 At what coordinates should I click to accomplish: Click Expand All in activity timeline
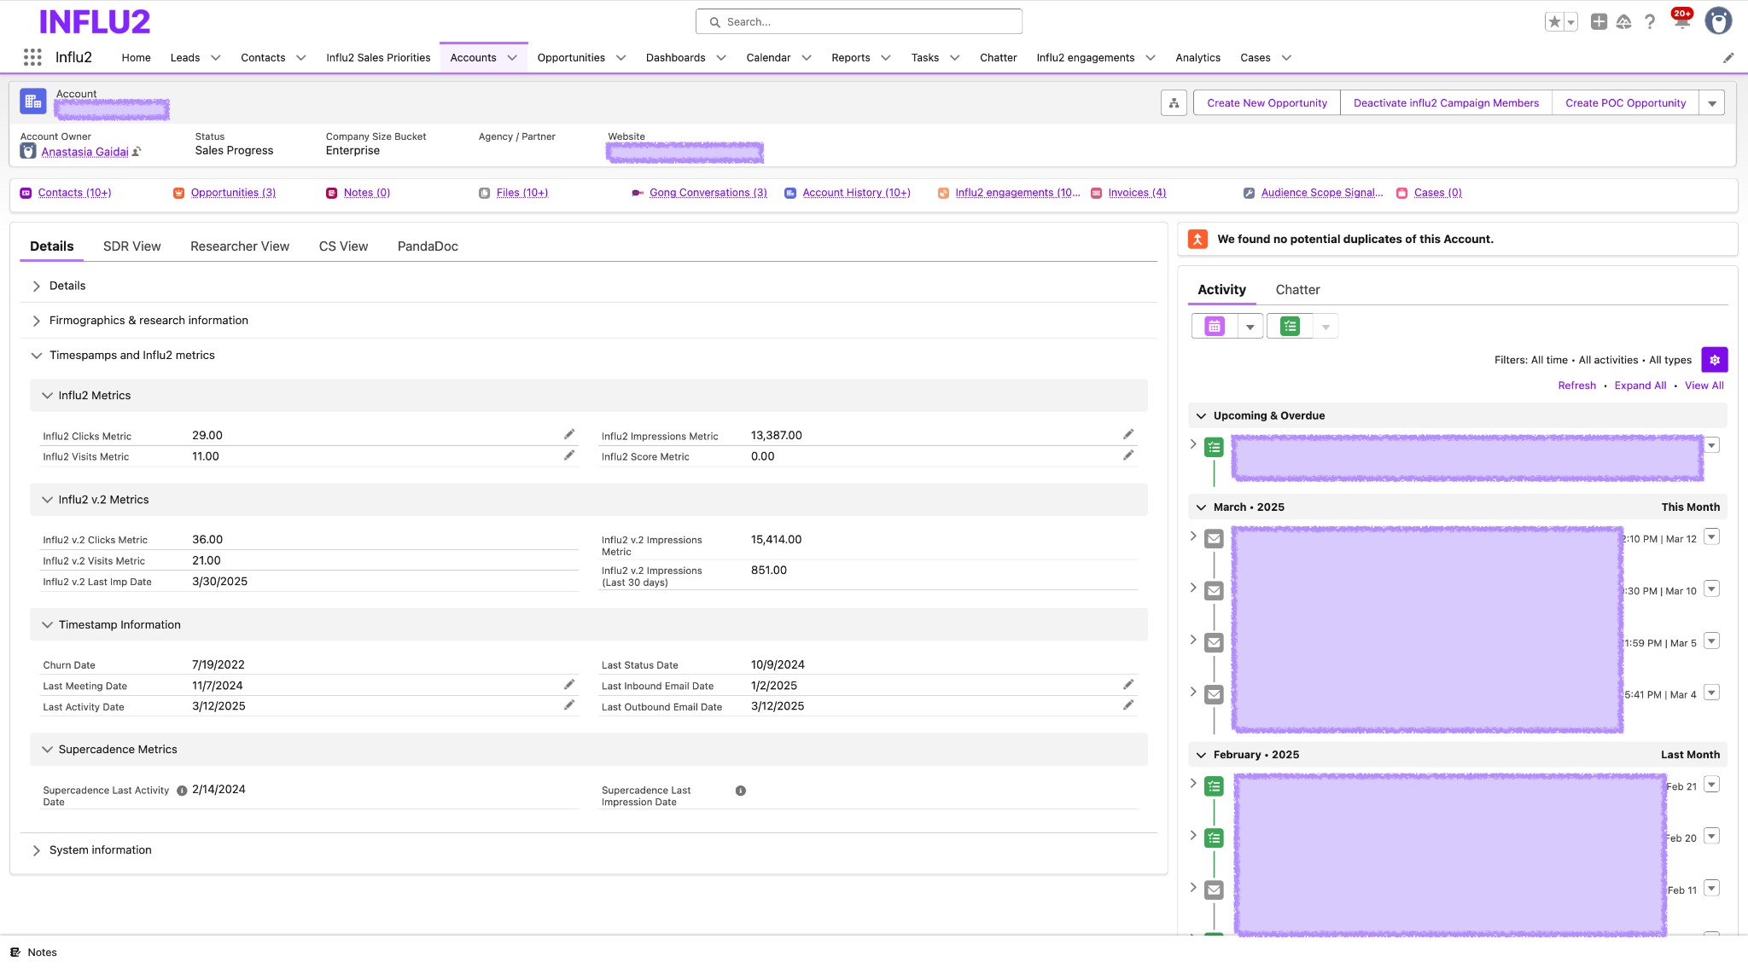tap(1640, 385)
